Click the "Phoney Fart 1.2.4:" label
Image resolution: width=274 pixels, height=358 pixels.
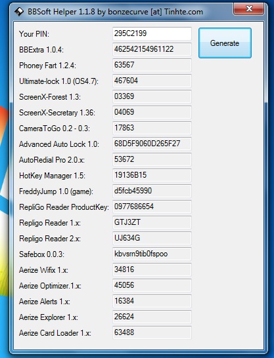pos(47,66)
